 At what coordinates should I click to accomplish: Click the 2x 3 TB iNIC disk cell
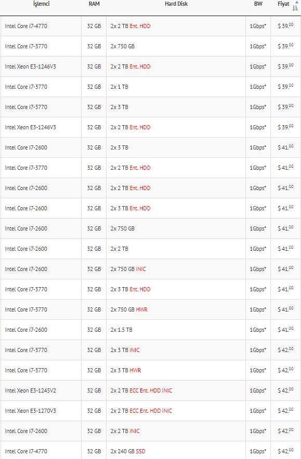[x=176, y=350]
